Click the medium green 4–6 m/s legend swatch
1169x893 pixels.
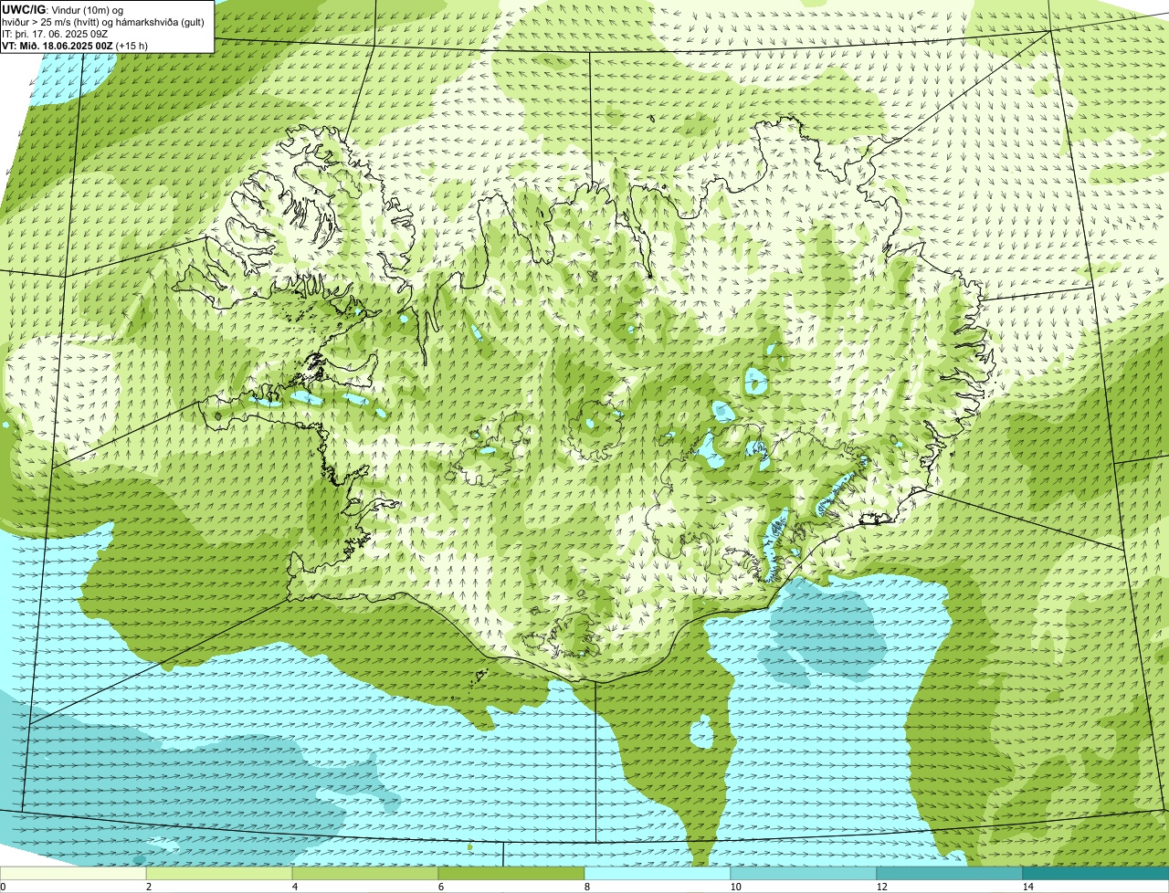(365, 873)
